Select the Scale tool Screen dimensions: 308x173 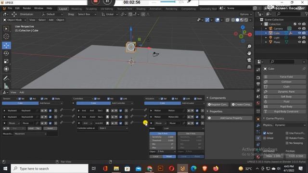point(6,61)
